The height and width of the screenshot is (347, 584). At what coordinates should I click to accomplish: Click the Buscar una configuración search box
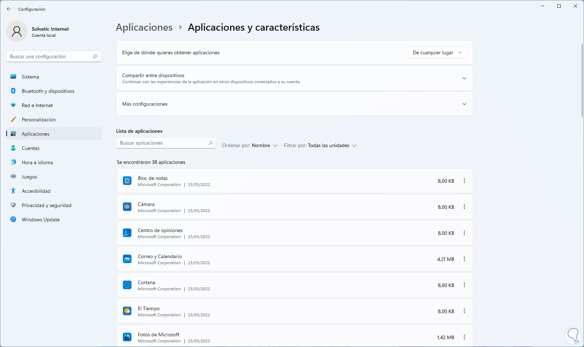[x=50, y=56]
